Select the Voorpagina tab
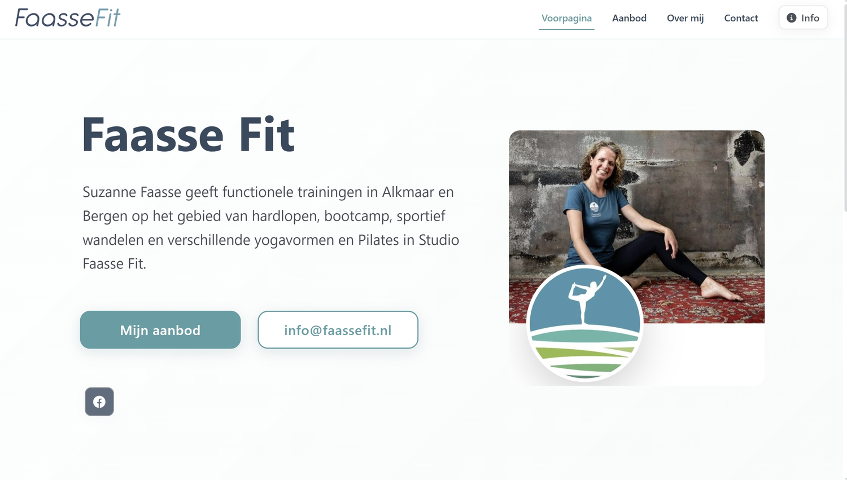The image size is (847, 480). coord(566,18)
